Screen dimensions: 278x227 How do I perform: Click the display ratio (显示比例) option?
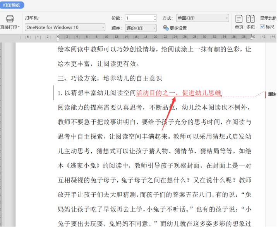pos(268,18)
